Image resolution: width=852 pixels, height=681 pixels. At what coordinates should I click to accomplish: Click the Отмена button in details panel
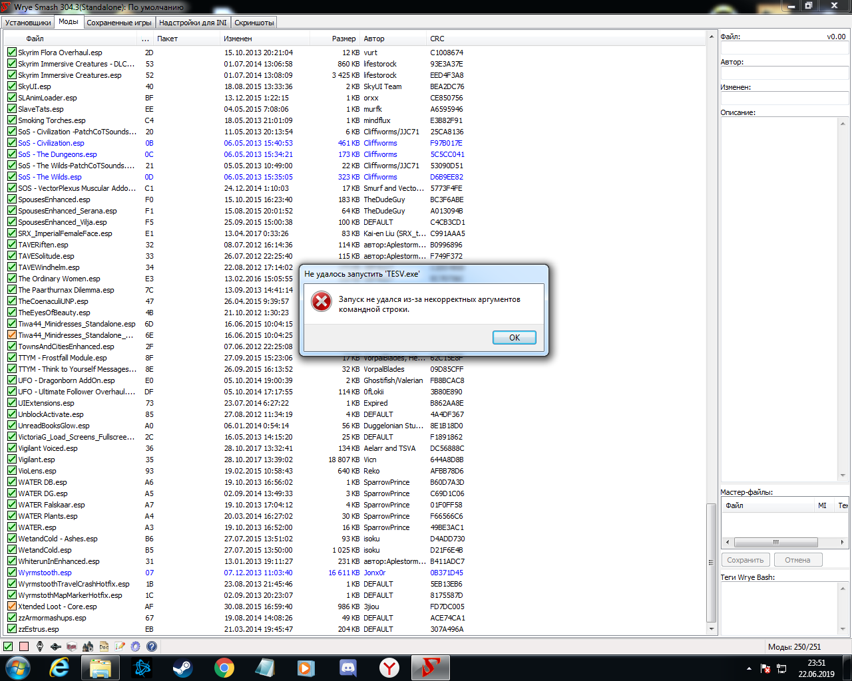click(797, 560)
